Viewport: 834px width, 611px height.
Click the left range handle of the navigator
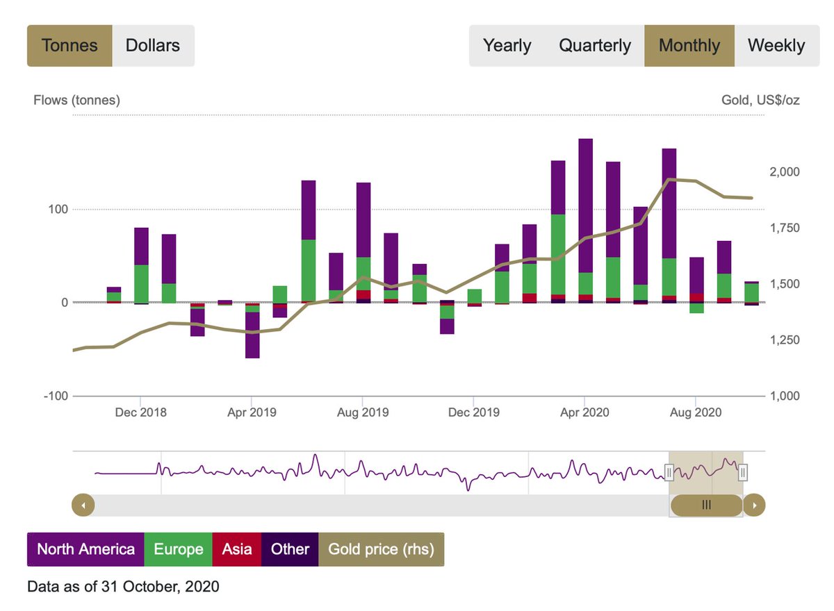point(669,473)
